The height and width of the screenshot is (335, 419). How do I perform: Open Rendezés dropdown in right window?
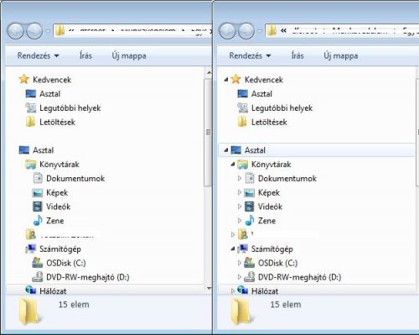[x=250, y=55]
